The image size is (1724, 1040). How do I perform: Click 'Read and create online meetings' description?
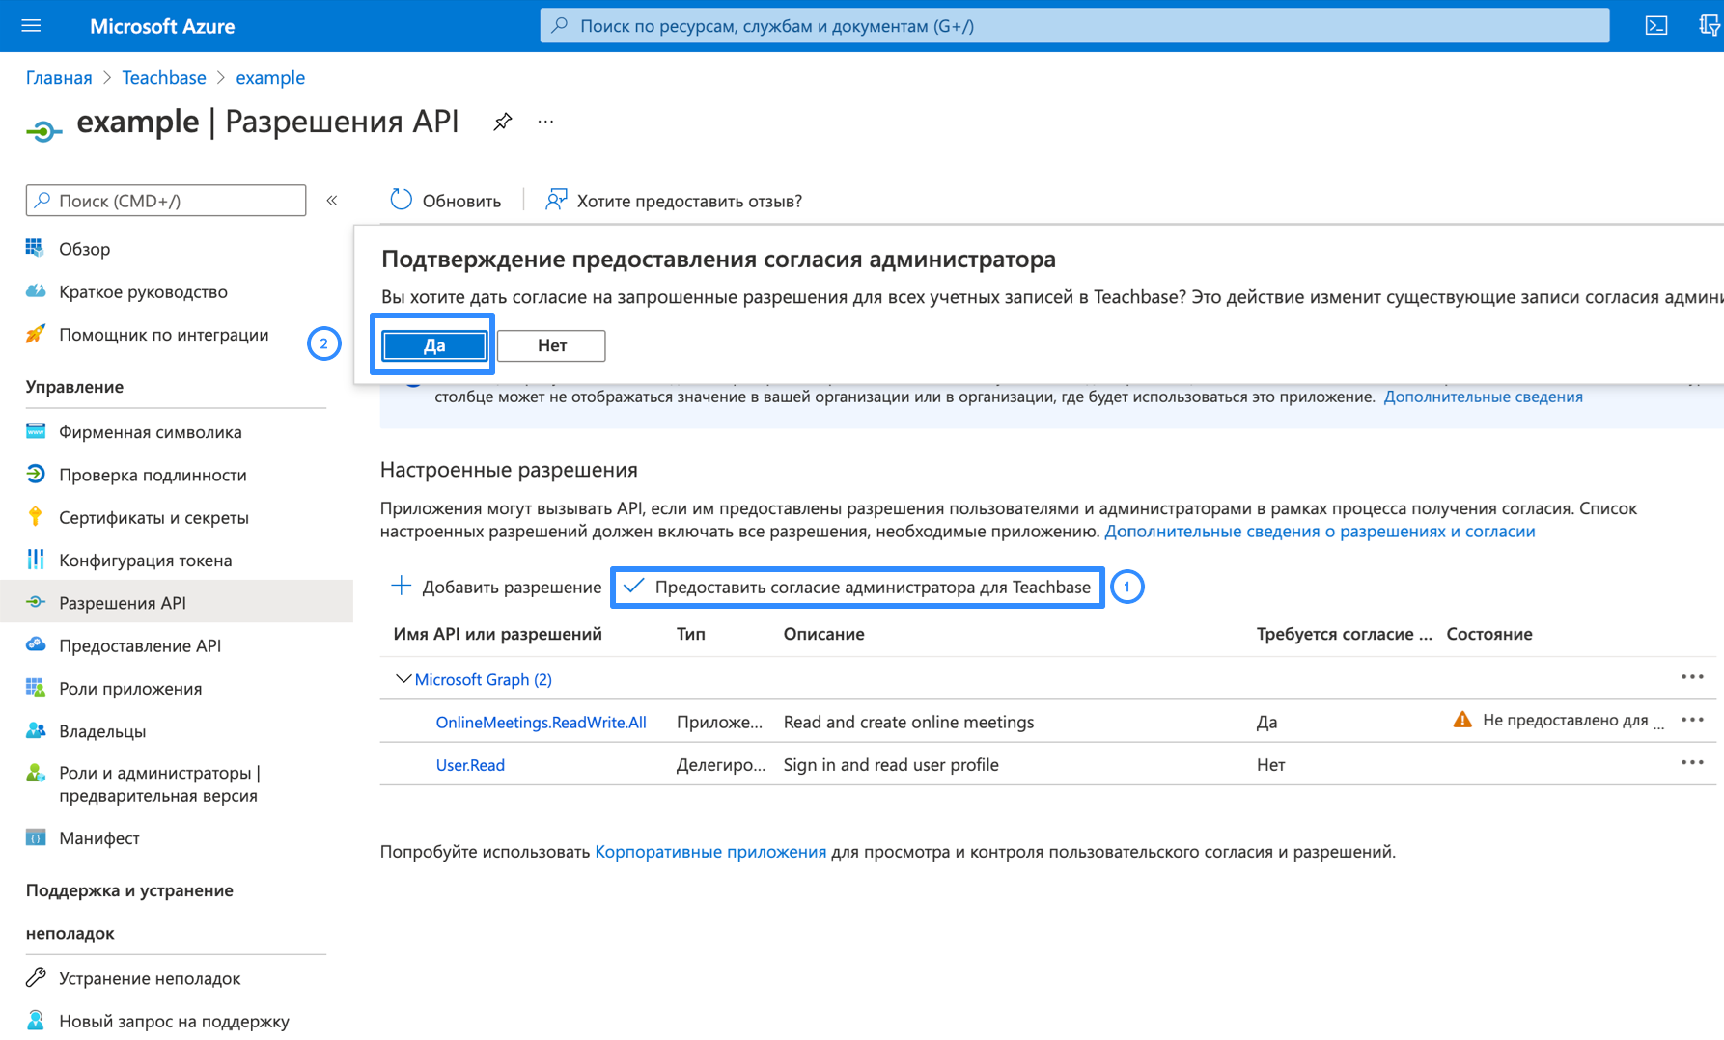click(x=908, y=722)
